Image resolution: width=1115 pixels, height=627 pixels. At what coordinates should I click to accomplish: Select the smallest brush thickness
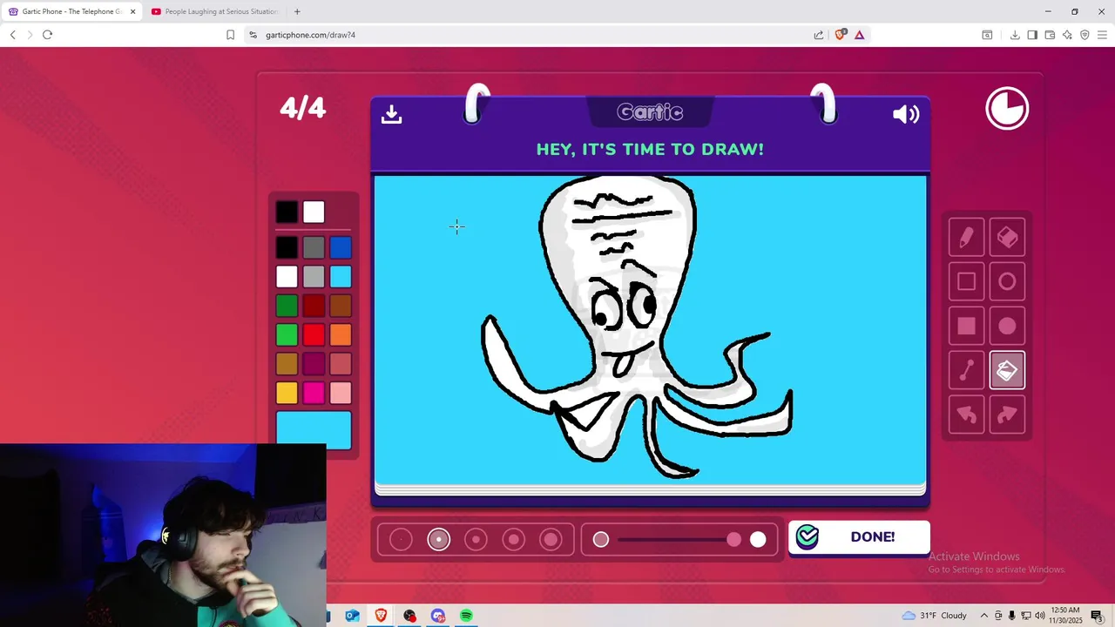[401, 540]
